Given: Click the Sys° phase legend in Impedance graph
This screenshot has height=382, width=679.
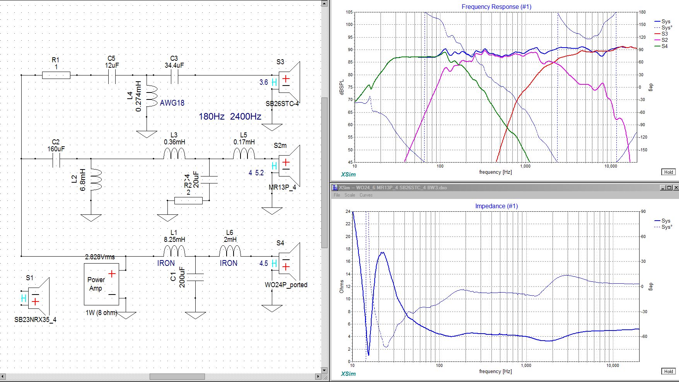Looking at the screenshot, I should (x=663, y=227).
